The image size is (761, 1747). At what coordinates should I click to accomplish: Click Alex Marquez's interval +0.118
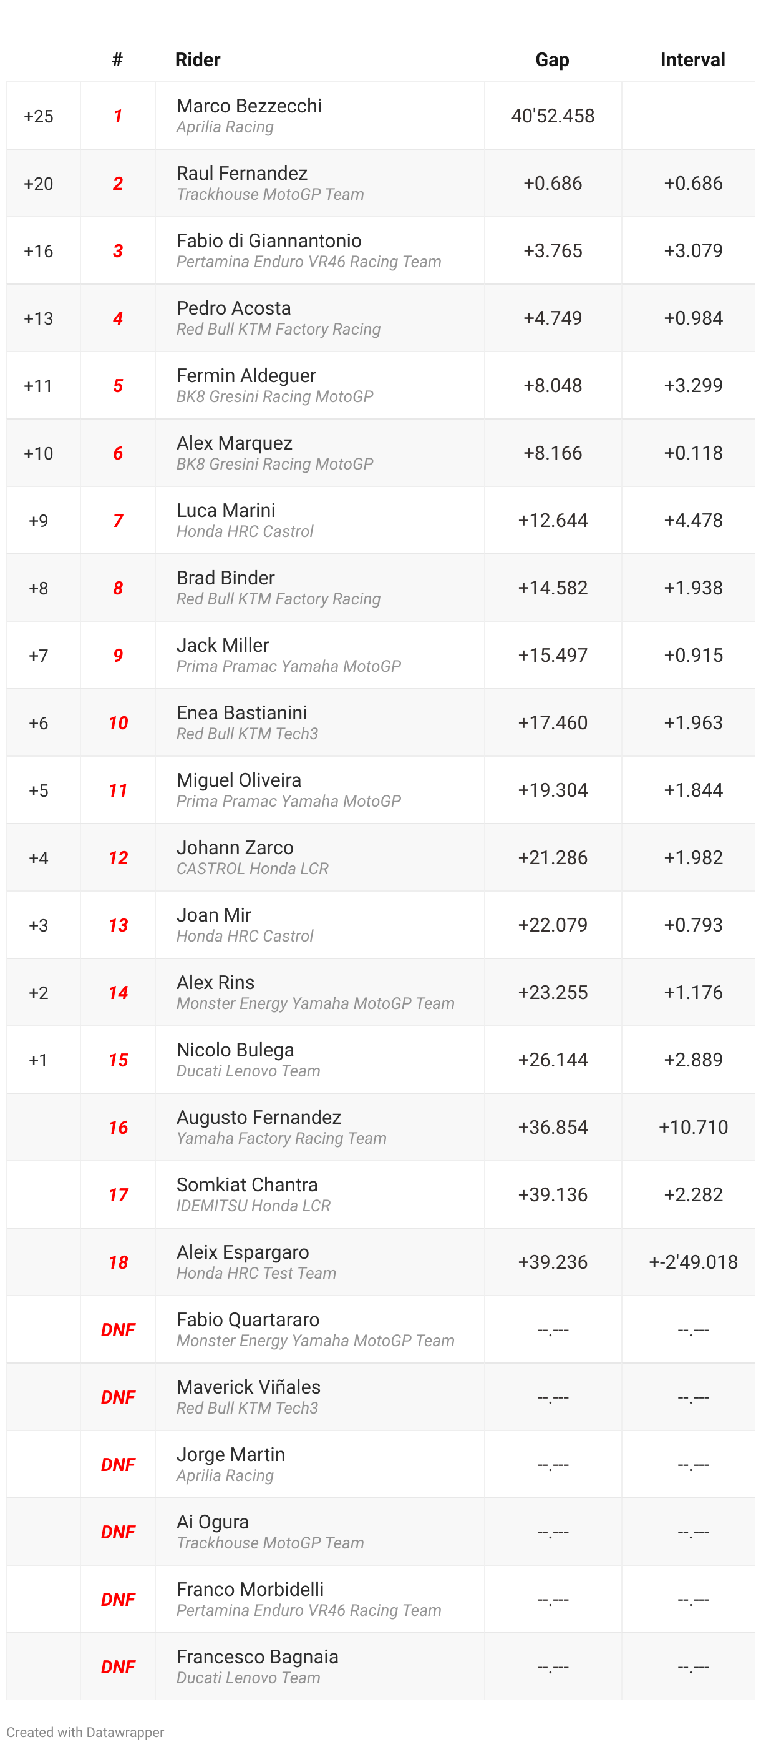pyautogui.click(x=692, y=453)
